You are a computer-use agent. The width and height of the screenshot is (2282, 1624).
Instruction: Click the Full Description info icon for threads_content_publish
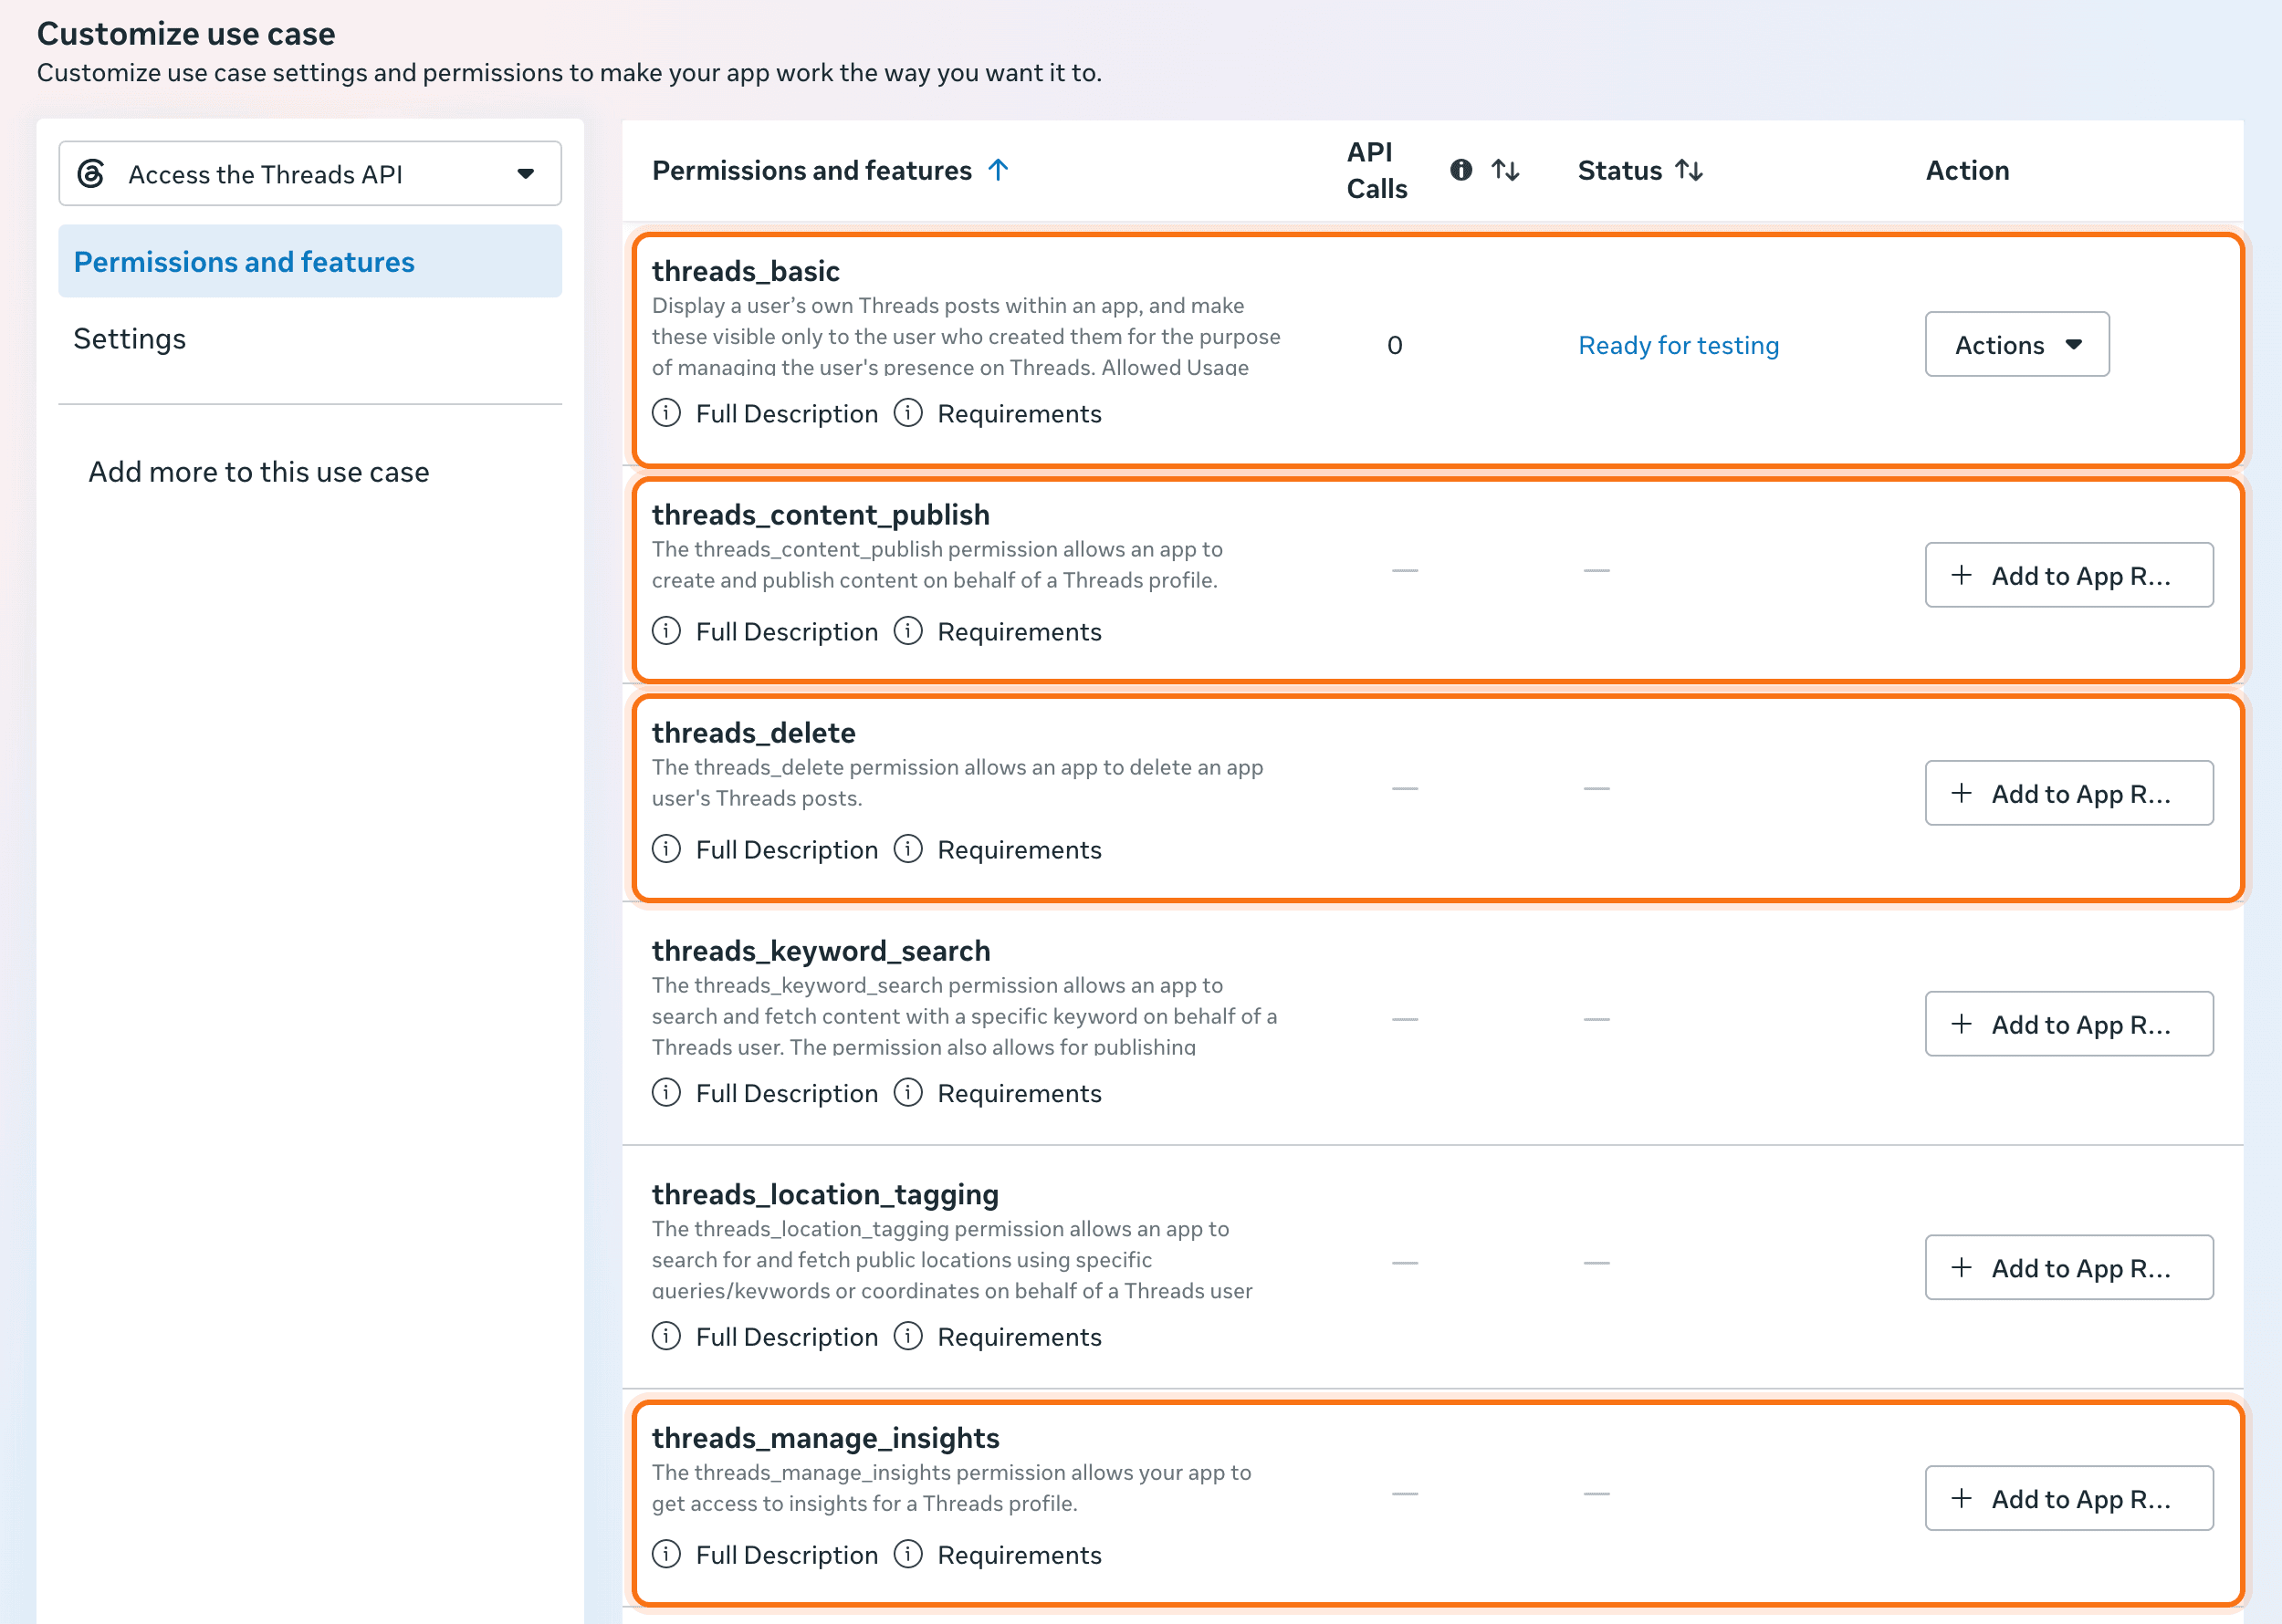666,631
